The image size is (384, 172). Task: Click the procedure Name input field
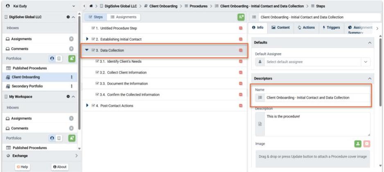pos(315,98)
